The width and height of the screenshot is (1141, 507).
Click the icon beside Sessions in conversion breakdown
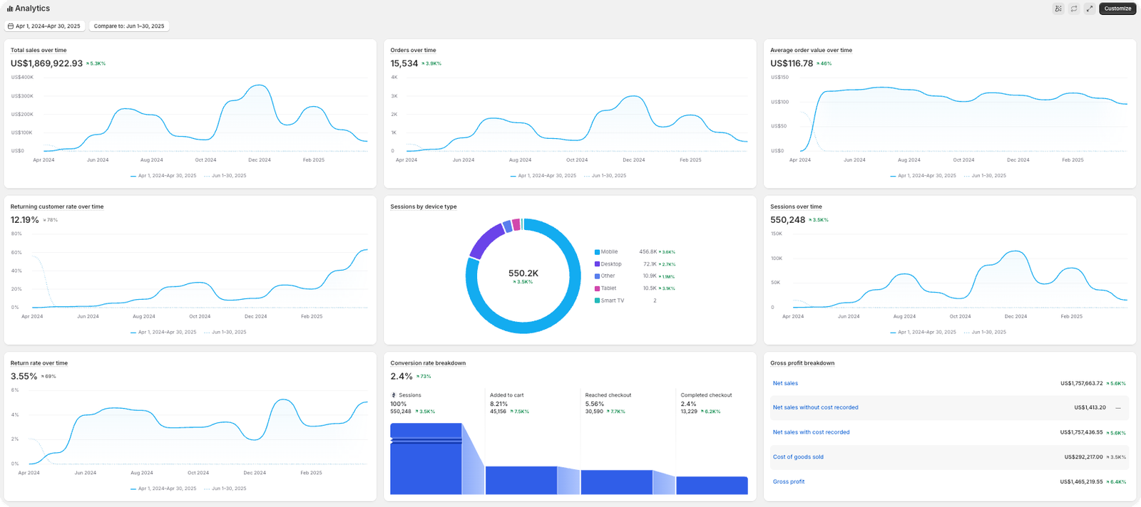pyautogui.click(x=394, y=395)
